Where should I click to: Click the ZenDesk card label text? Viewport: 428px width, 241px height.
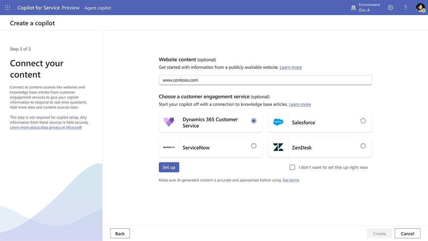point(302,147)
